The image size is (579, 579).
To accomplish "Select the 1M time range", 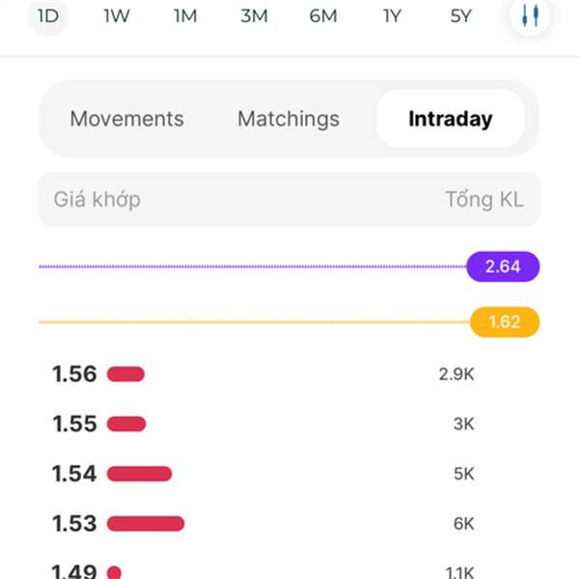I will pos(185,15).
